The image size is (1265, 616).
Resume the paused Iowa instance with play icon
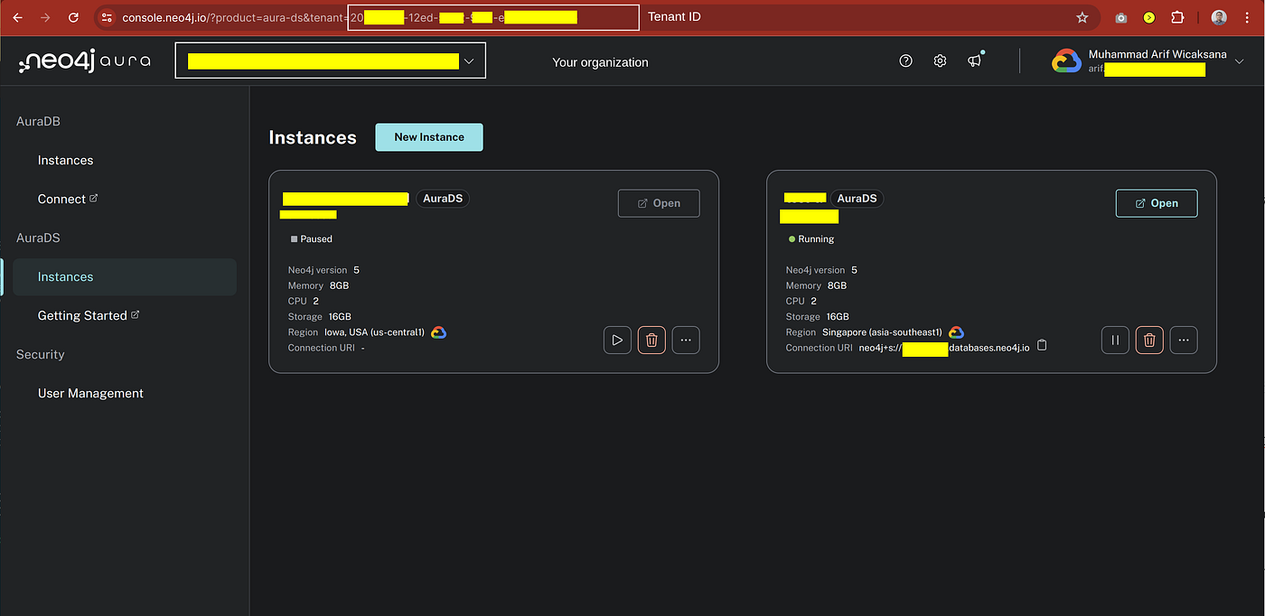tap(617, 340)
